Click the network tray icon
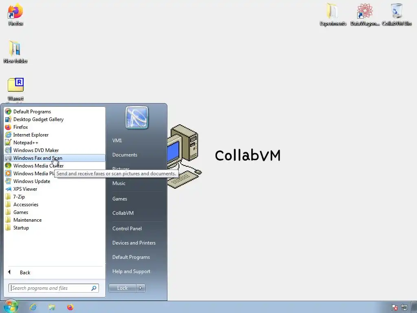 (404, 307)
